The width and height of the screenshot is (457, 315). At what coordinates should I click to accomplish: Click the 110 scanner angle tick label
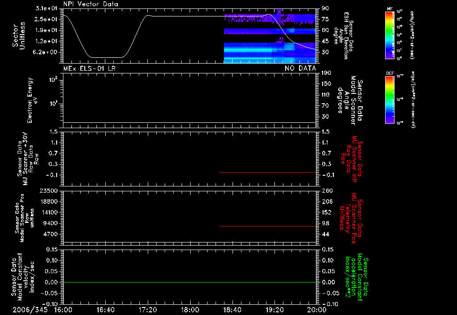326,95
